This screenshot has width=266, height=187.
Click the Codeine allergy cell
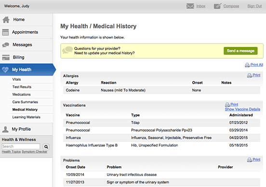point(73,90)
